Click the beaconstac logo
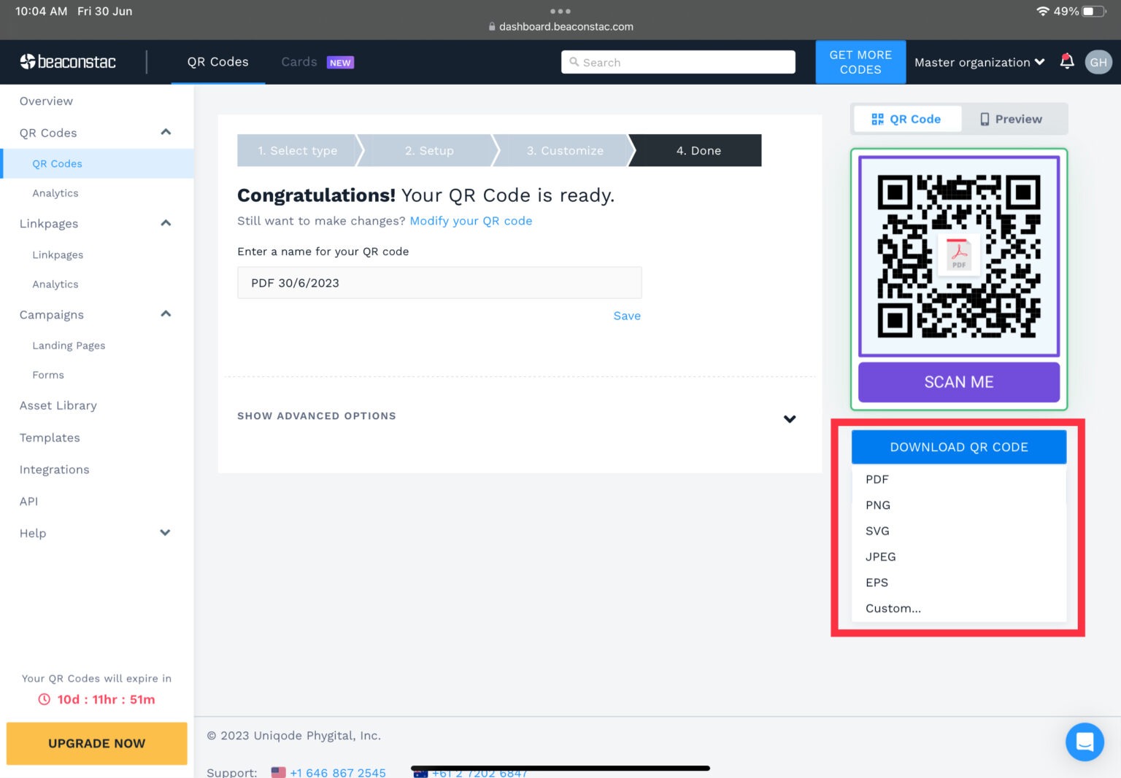Viewport: 1121px width, 778px height. (x=68, y=62)
